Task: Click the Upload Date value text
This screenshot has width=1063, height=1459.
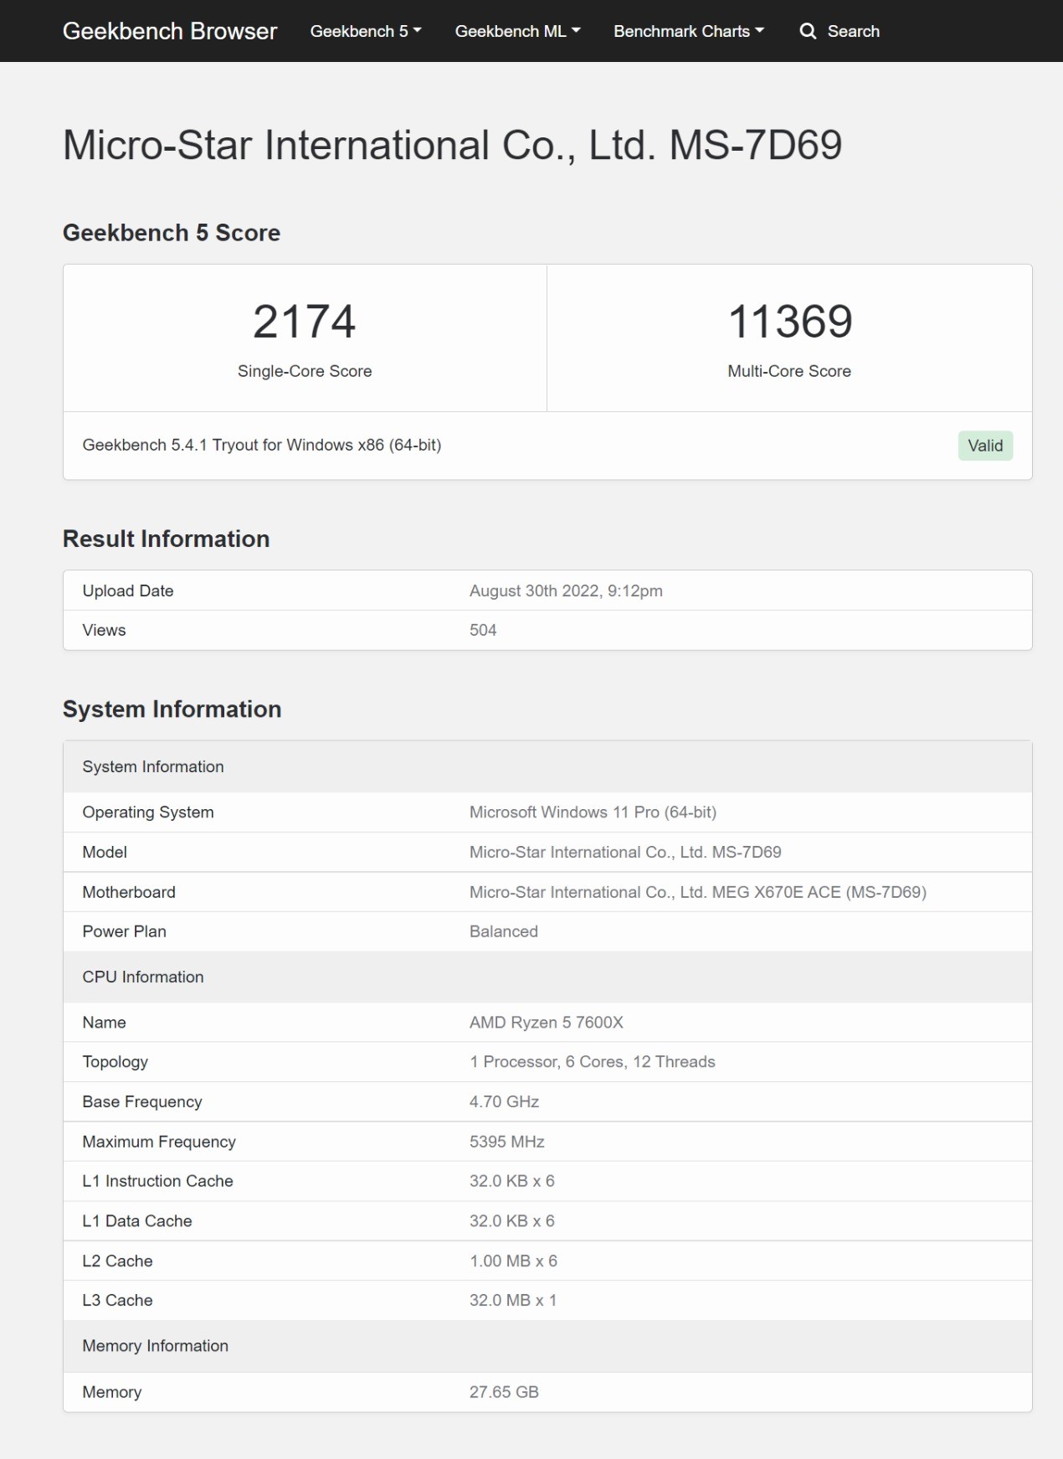Action: (x=566, y=591)
